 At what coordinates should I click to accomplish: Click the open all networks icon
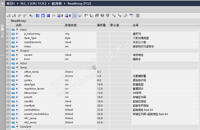[x=38, y=16]
